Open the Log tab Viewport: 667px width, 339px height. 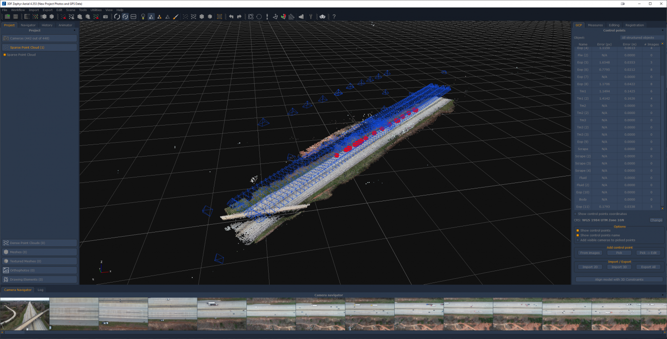pos(40,290)
